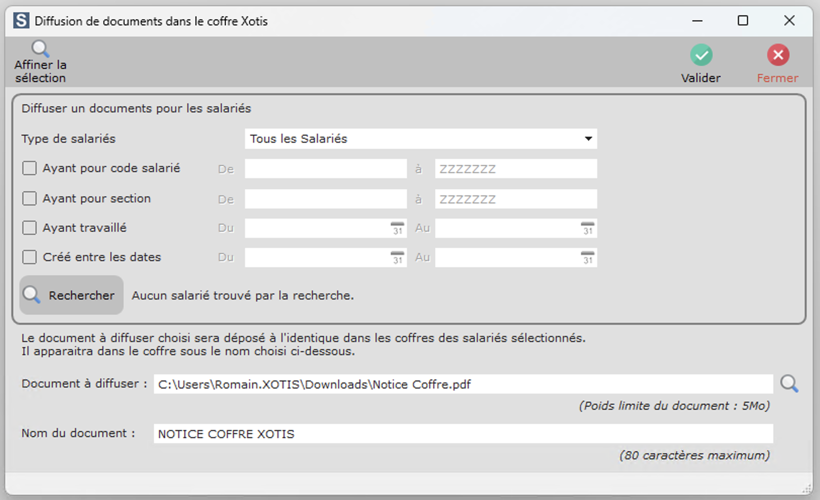
Task: Browse for document using magnifier icon
Action: (x=789, y=384)
